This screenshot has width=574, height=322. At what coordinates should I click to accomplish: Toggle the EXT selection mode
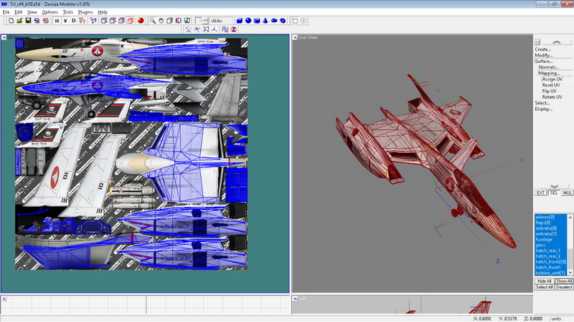(x=540, y=192)
